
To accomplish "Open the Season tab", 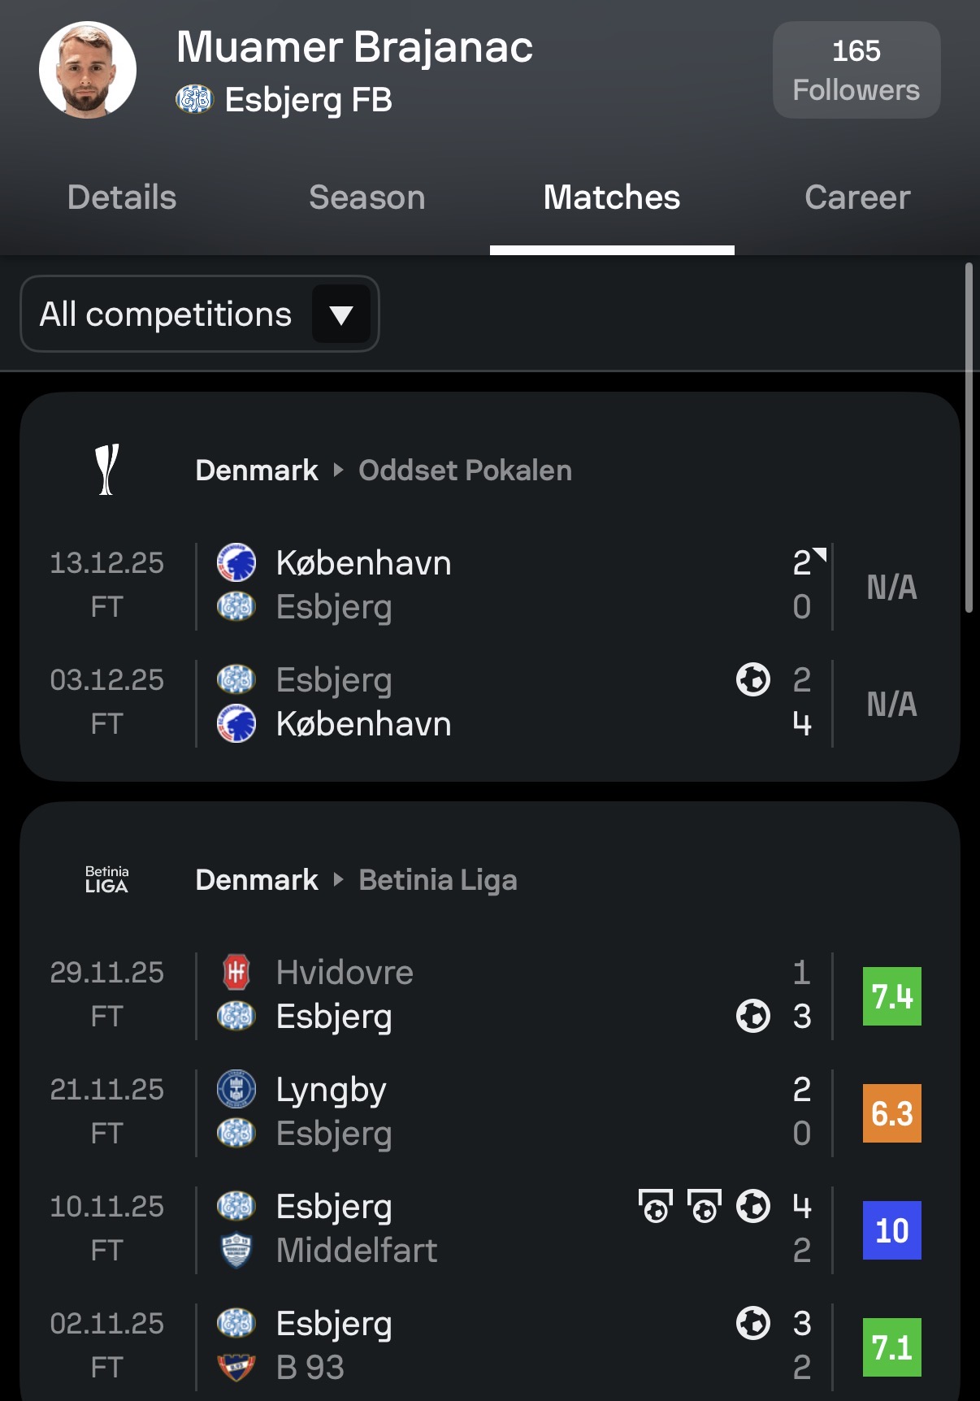I will [367, 197].
